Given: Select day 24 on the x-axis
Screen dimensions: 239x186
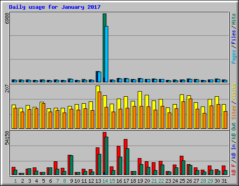Looking at the screenshot, I should tap(175, 181).
